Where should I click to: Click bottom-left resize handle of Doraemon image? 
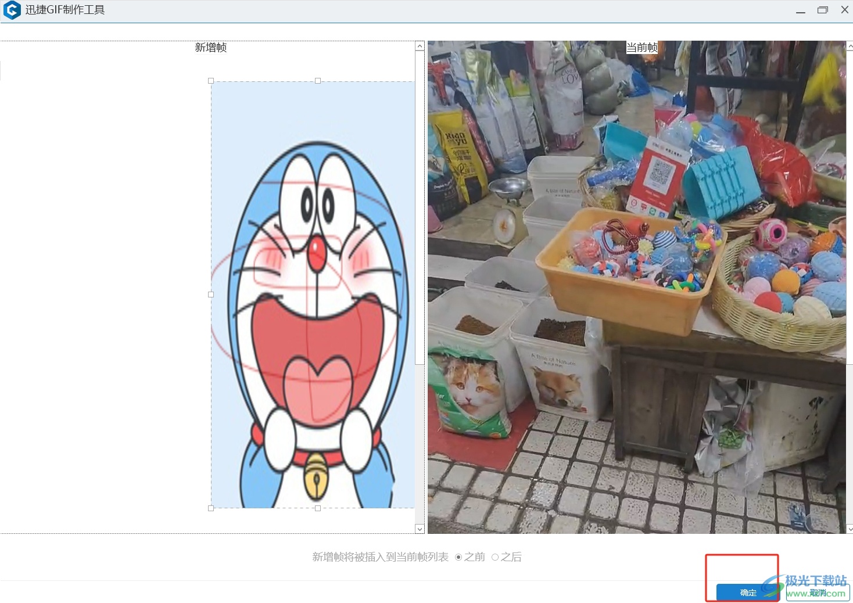[211, 508]
